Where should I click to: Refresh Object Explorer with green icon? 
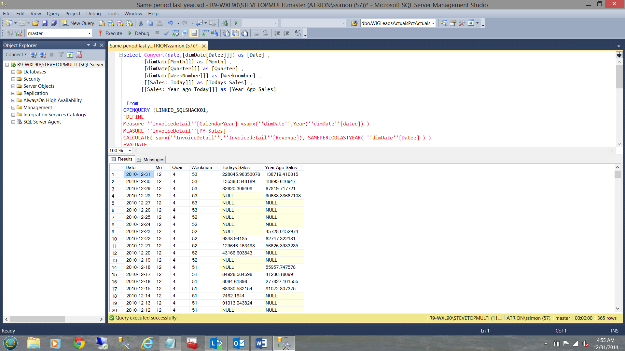pos(70,55)
